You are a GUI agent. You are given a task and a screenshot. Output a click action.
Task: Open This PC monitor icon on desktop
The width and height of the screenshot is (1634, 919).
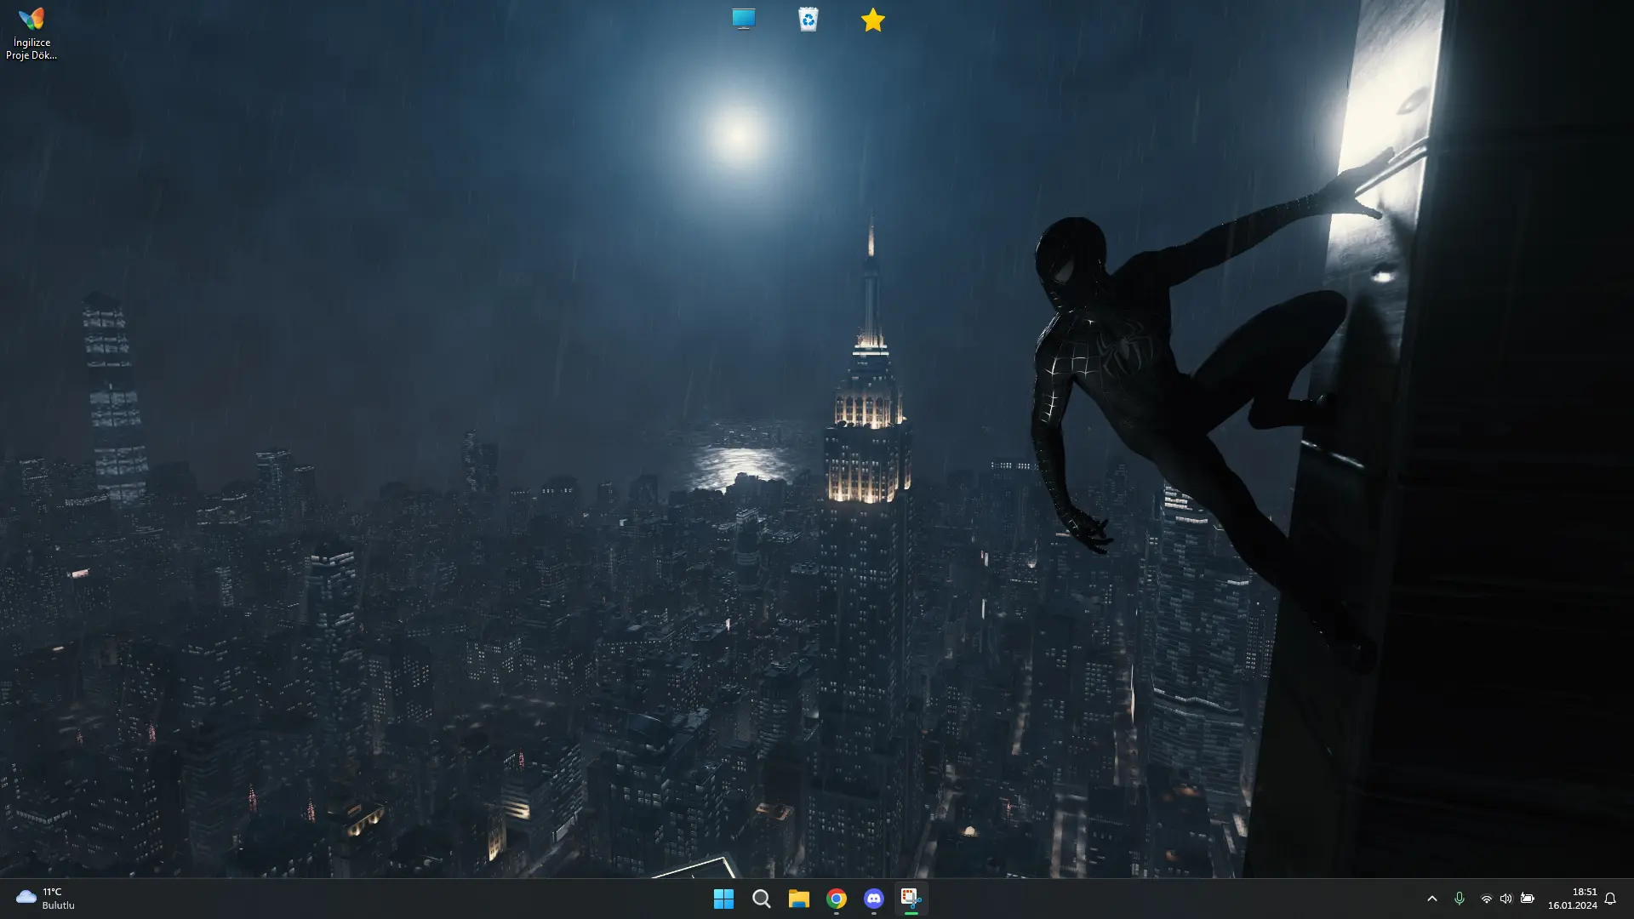point(744,20)
